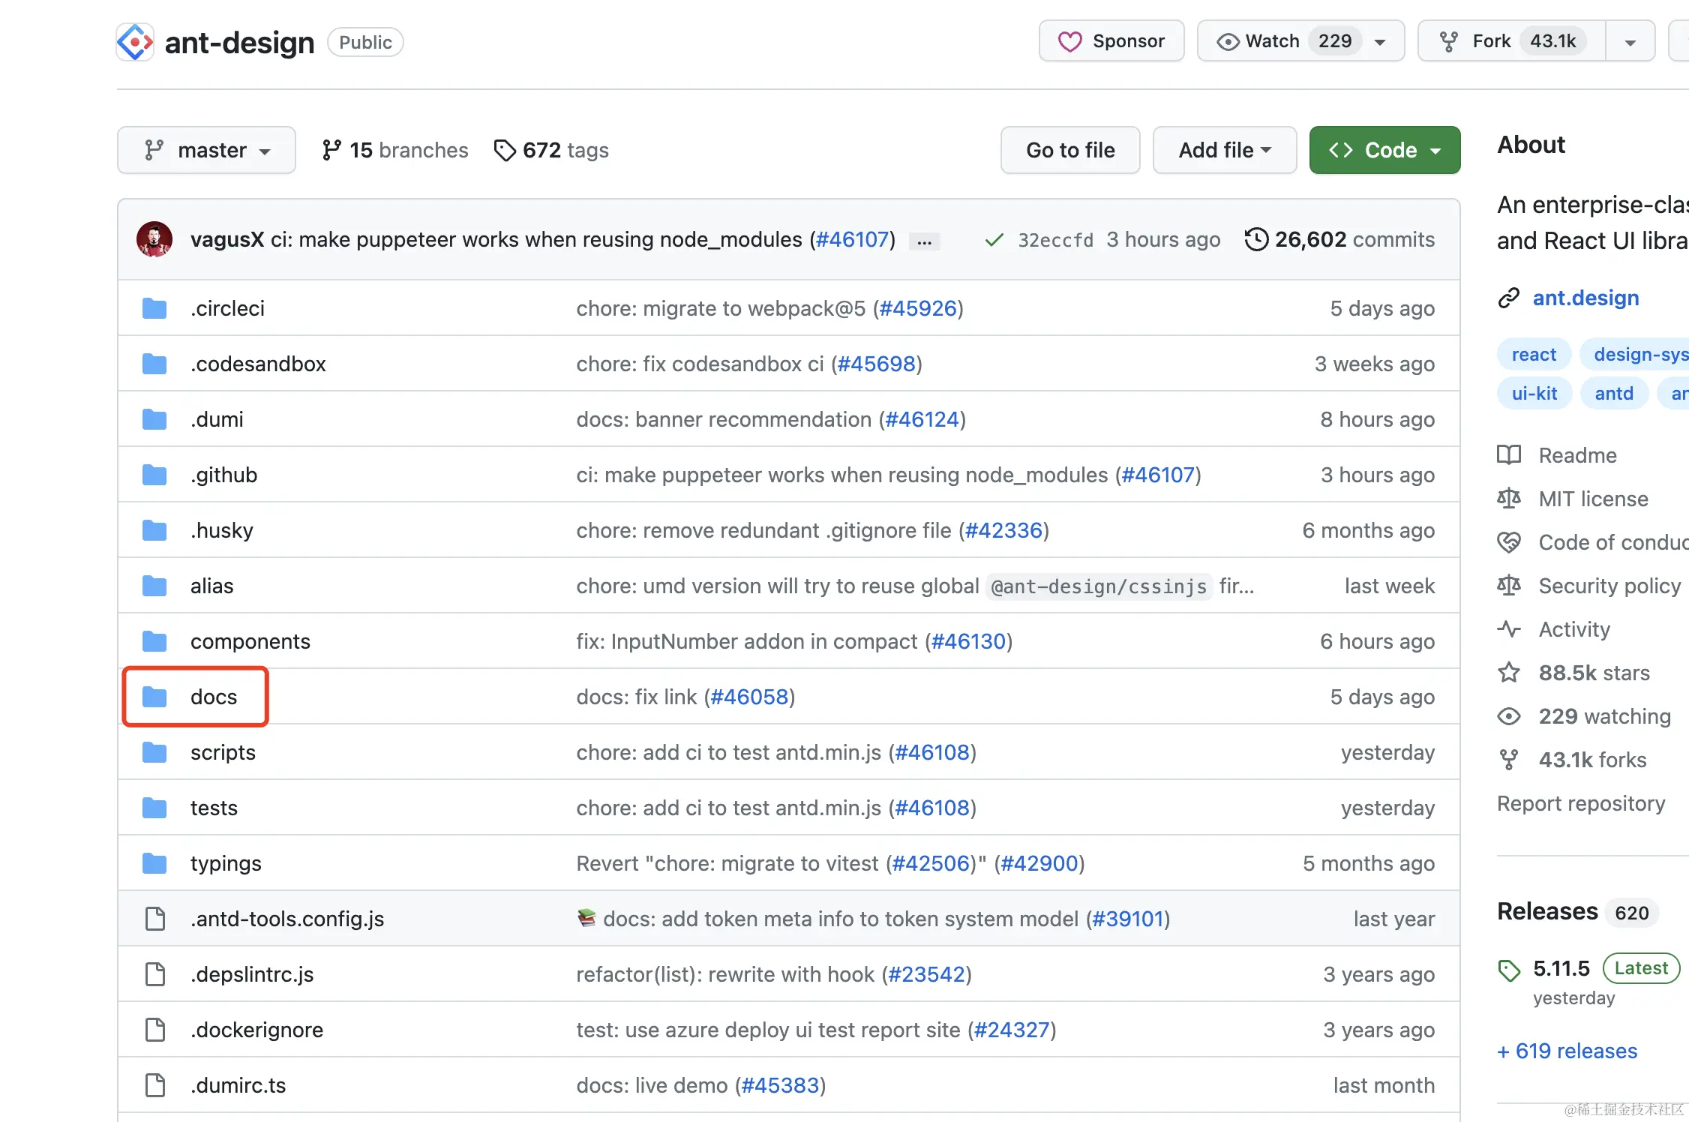Open vagusX author name link
This screenshot has width=1689, height=1122.
[x=227, y=240]
